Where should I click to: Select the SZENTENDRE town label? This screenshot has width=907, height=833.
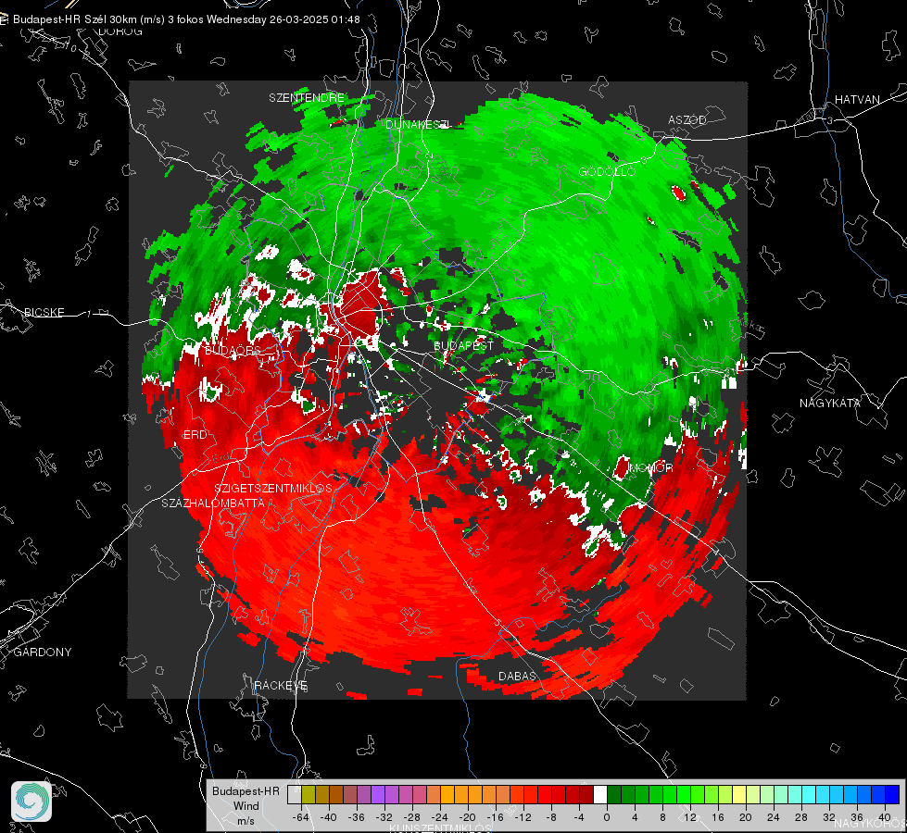click(x=307, y=98)
